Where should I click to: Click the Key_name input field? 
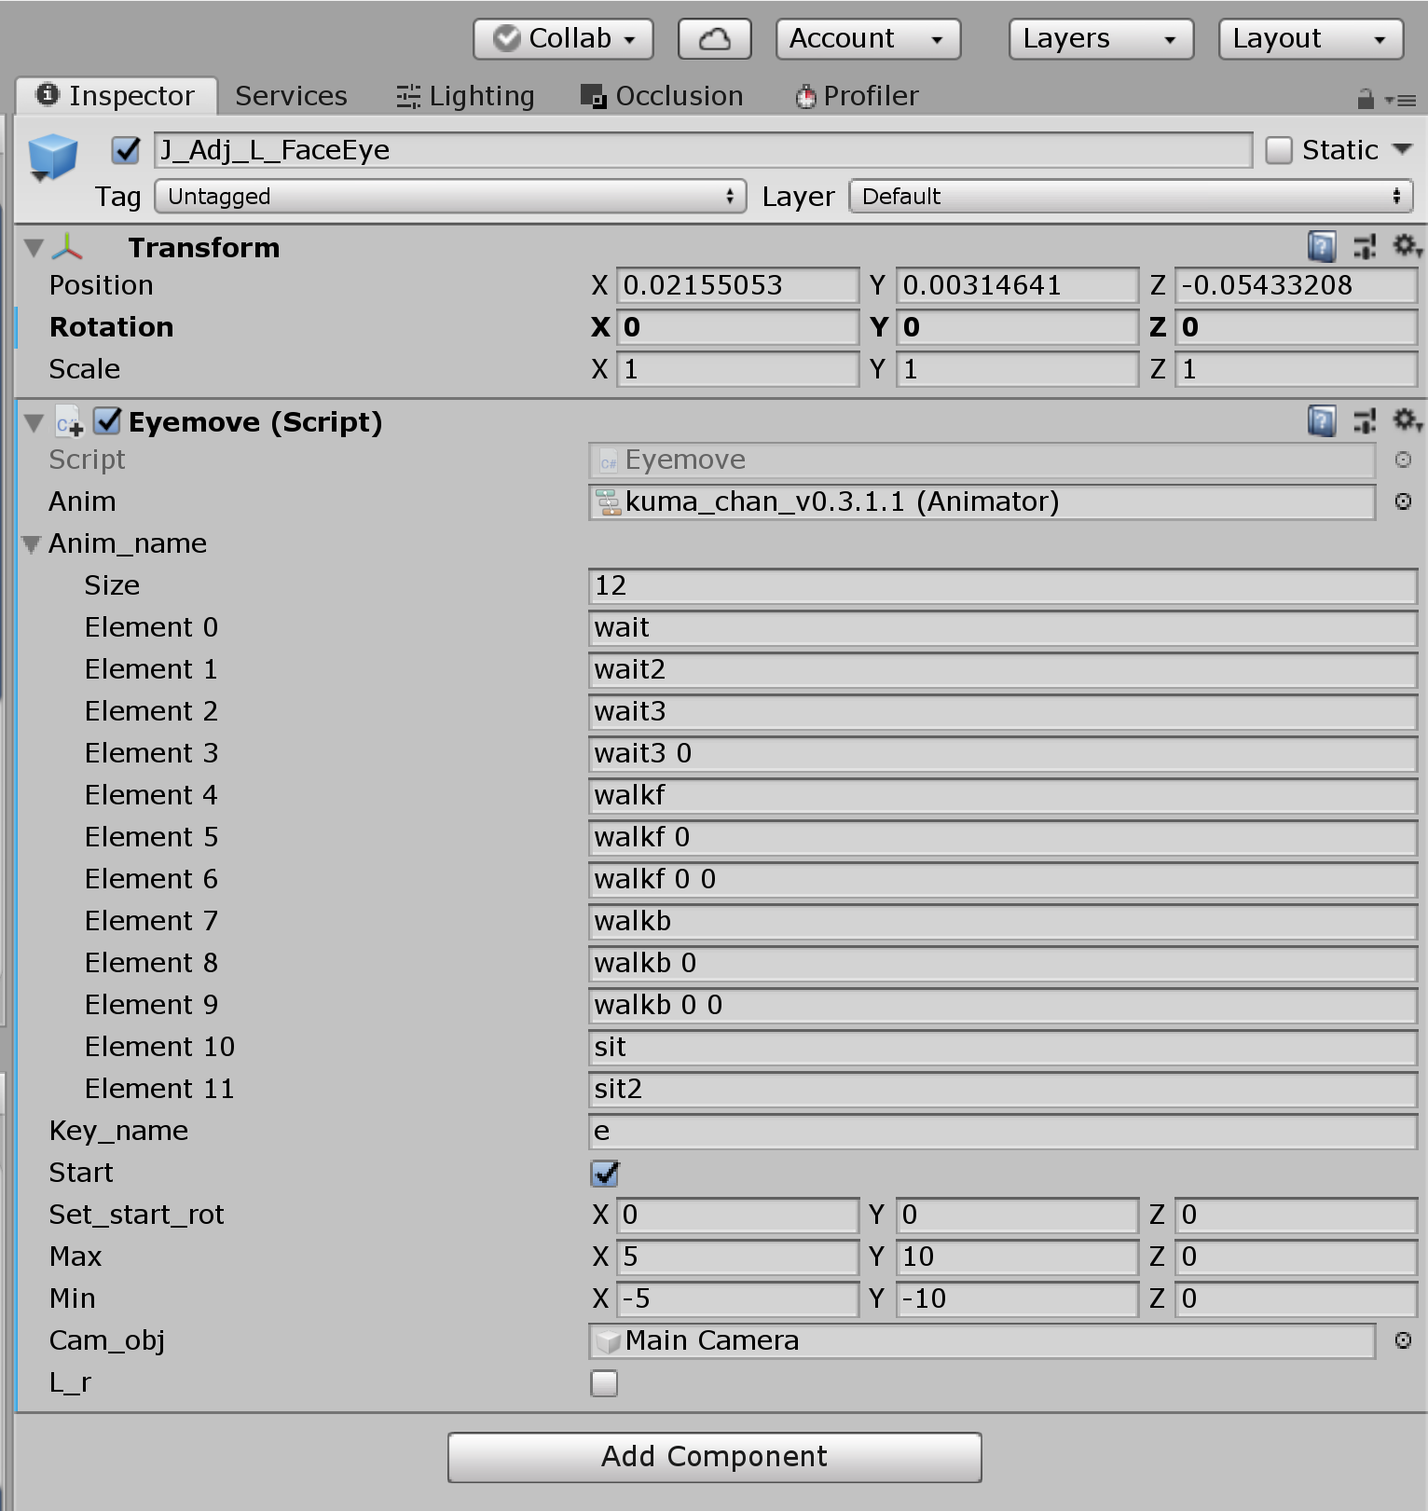point(1002,1132)
